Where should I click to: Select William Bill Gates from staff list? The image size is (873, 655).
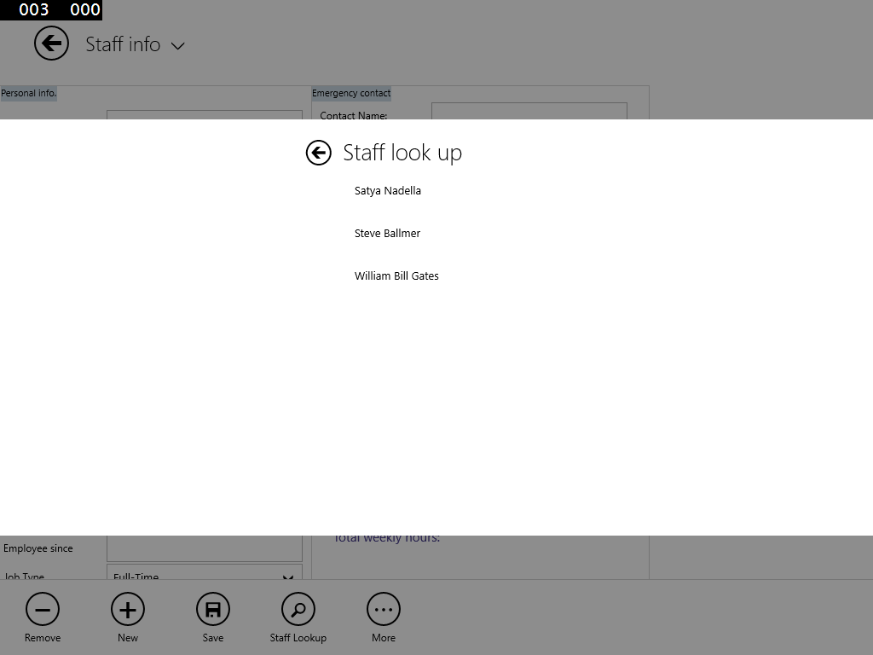pyautogui.click(x=396, y=275)
